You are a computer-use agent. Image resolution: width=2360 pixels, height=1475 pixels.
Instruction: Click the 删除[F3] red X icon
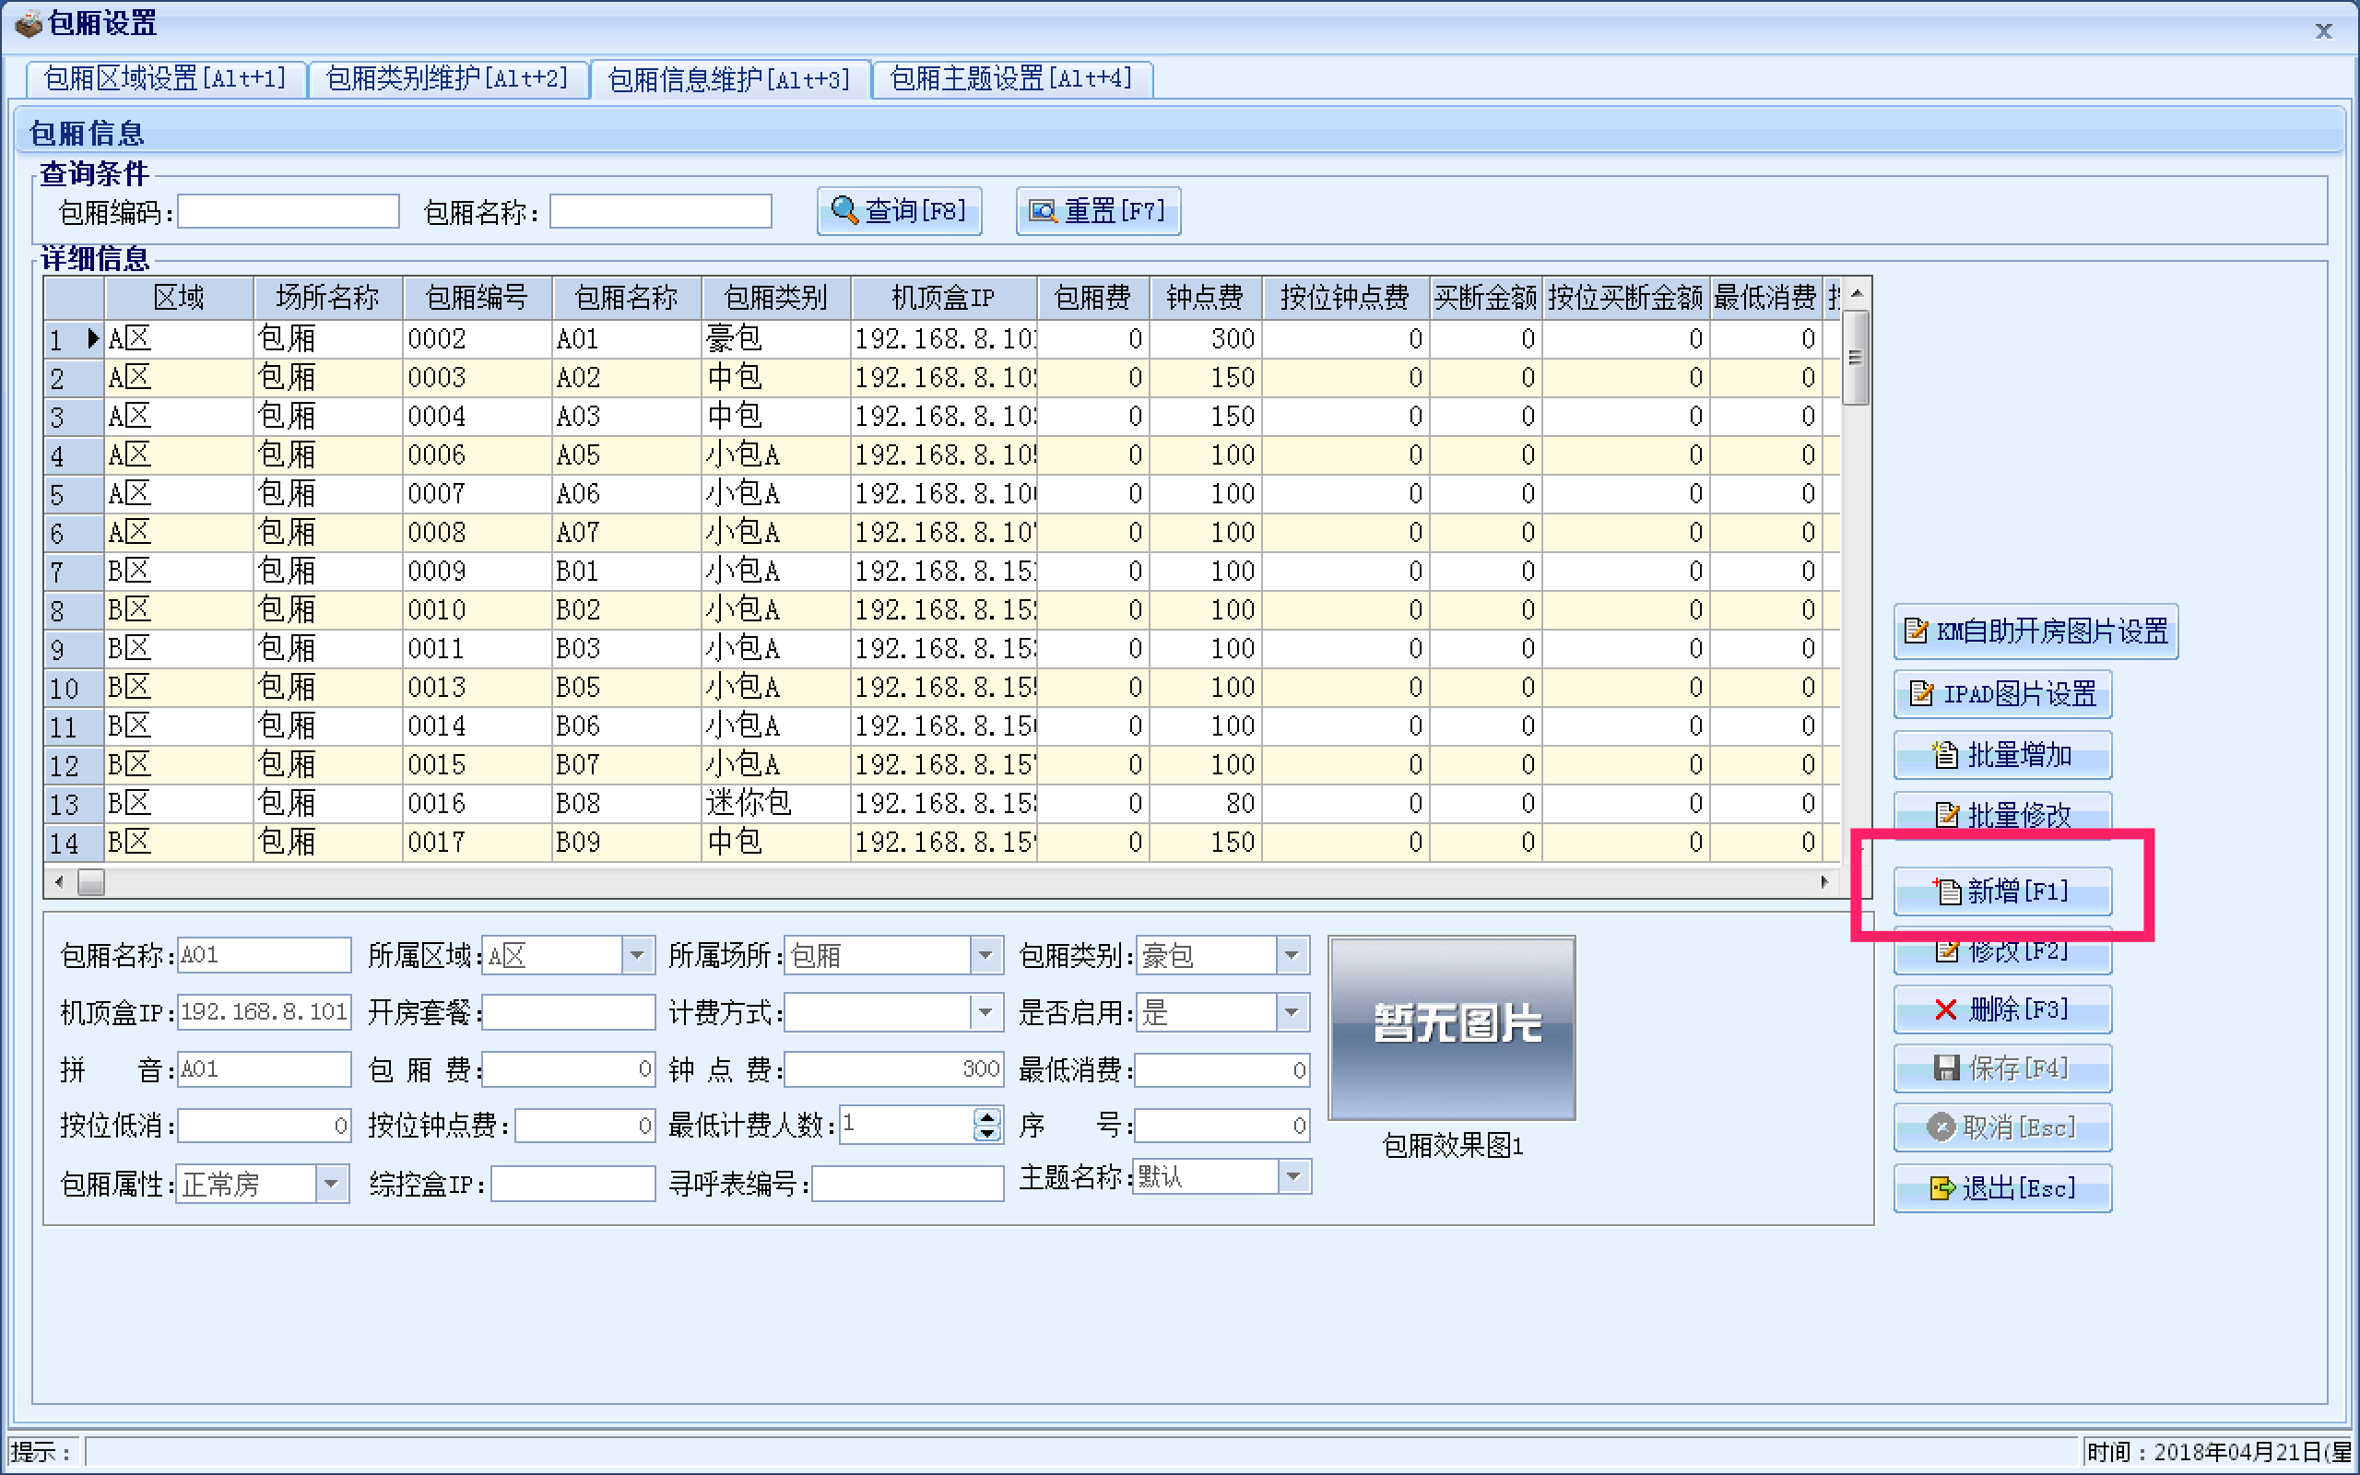[1945, 1009]
